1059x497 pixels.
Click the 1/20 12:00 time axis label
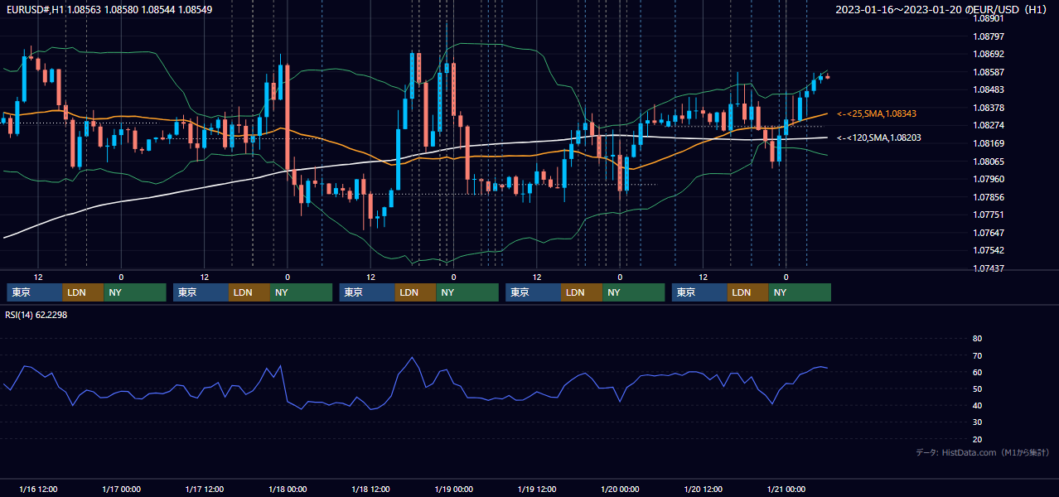pyautogui.click(x=704, y=489)
